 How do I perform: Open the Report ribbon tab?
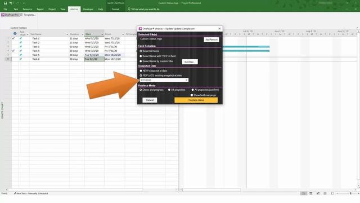[40, 9]
